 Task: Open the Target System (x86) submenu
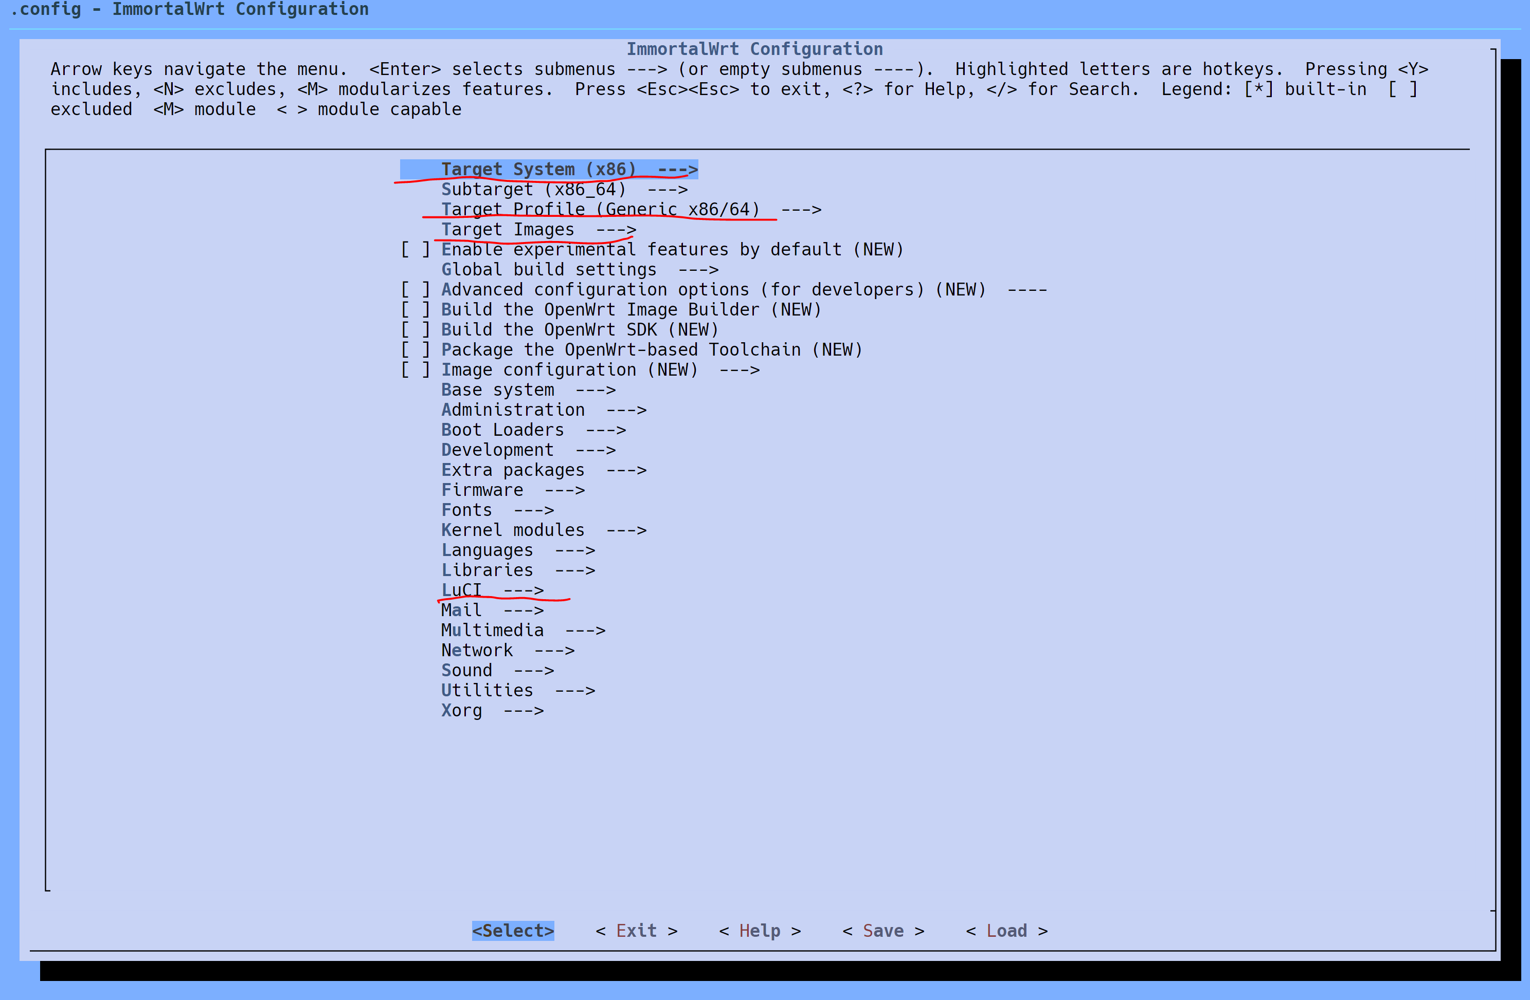[x=549, y=170]
